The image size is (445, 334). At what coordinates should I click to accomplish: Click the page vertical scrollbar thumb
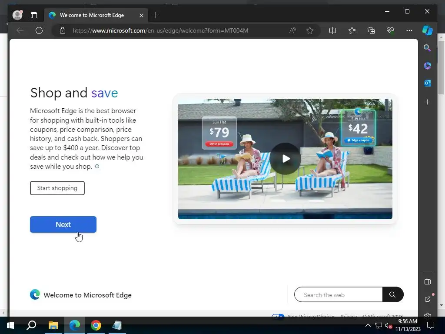441,67
